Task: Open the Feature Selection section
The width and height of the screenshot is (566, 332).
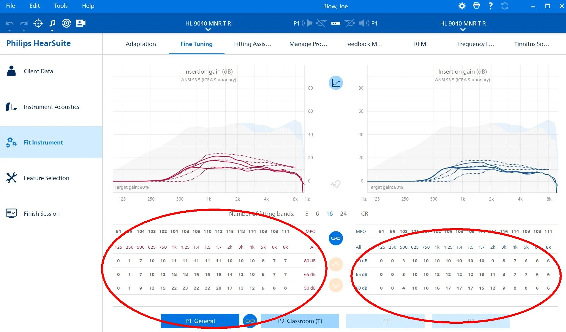Action: coord(51,178)
